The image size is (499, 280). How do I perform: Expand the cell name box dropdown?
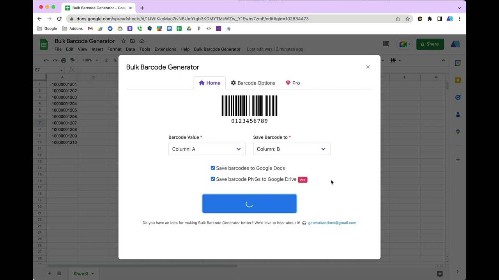click(x=61, y=70)
